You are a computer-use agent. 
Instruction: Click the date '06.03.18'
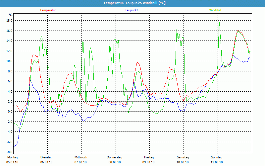click(x=46, y=162)
